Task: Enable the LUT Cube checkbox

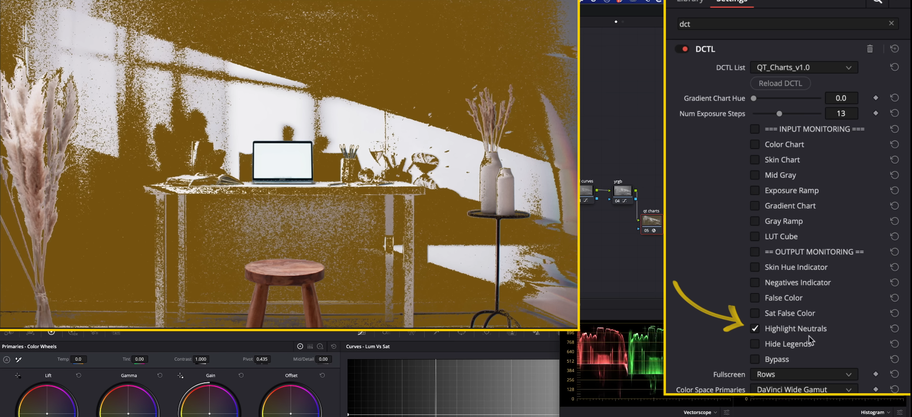Action: tap(755, 236)
